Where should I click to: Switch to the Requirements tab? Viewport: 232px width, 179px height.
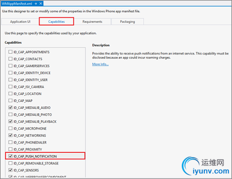tap(92, 21)
